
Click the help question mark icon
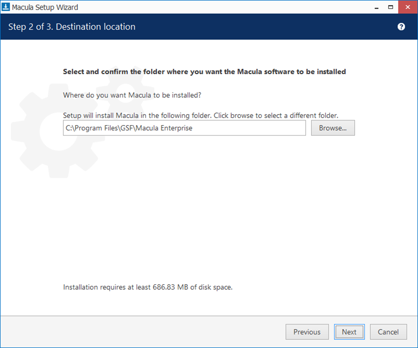click(401, 27)
